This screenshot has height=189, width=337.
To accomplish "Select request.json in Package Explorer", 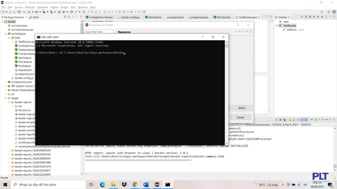I will (24, 70).
